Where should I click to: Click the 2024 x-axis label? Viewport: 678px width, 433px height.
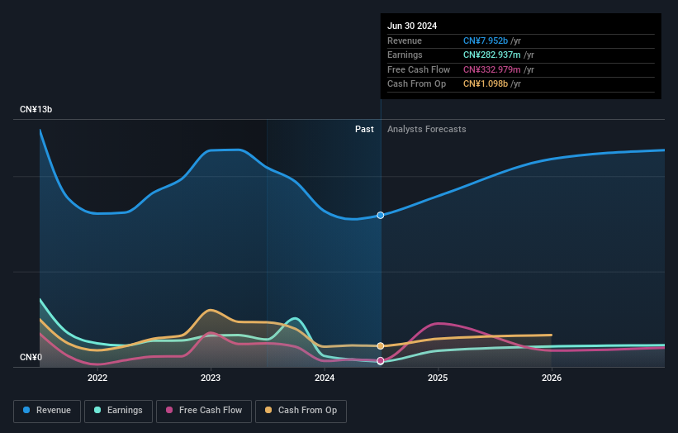325,378
